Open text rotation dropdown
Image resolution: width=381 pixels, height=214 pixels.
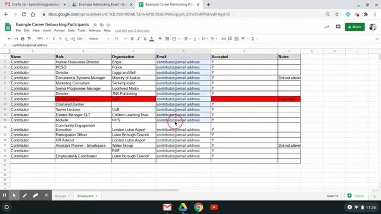(x=214, y=39)
